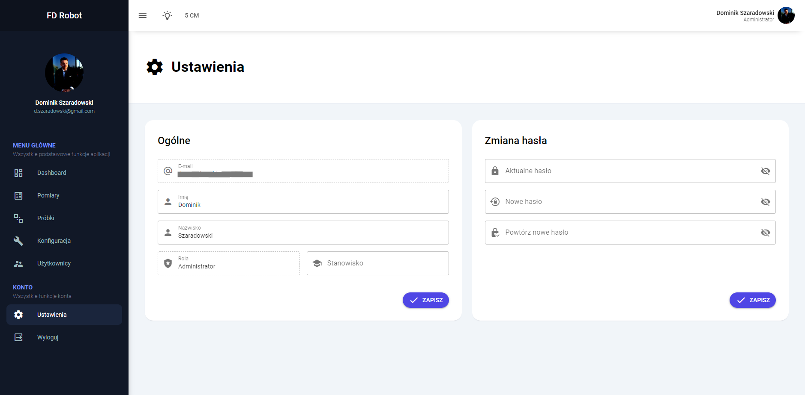Click the Dashboard grid icon in sidebar
805x395 pixels.
click(x=18, y=173)
